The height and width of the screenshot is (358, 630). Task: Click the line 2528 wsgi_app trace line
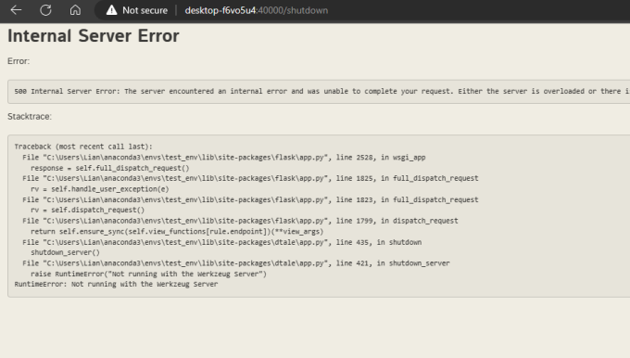pos(224,158)
